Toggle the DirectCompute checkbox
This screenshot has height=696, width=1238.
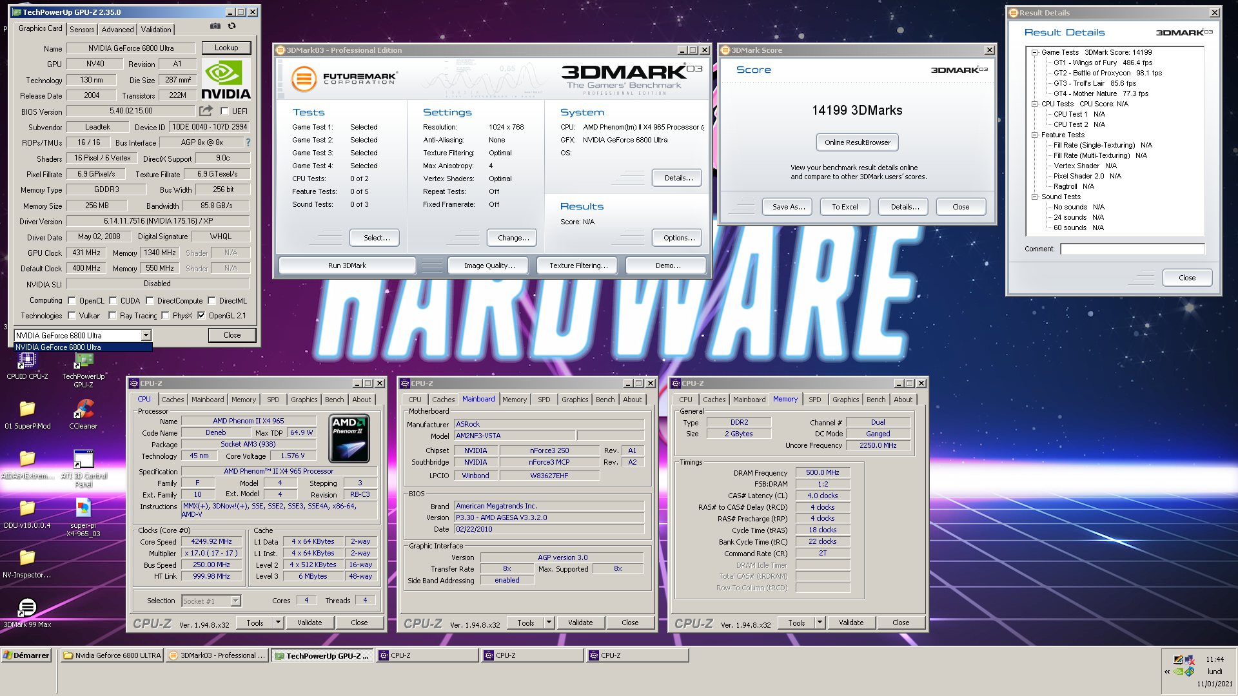coord(150,300)
